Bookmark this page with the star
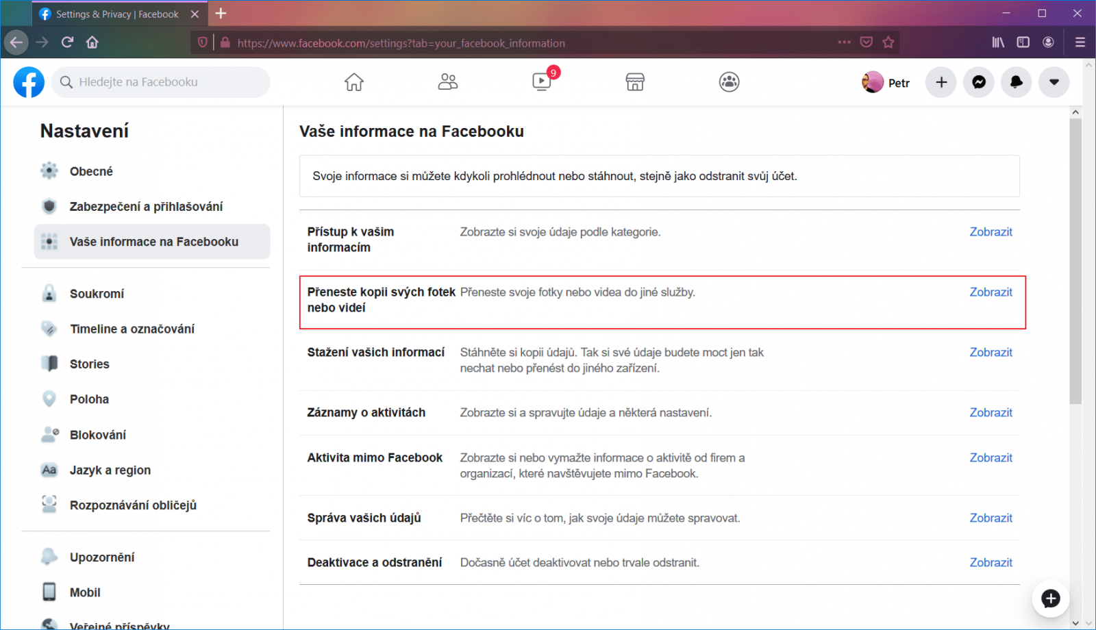 tap(888, 42)
